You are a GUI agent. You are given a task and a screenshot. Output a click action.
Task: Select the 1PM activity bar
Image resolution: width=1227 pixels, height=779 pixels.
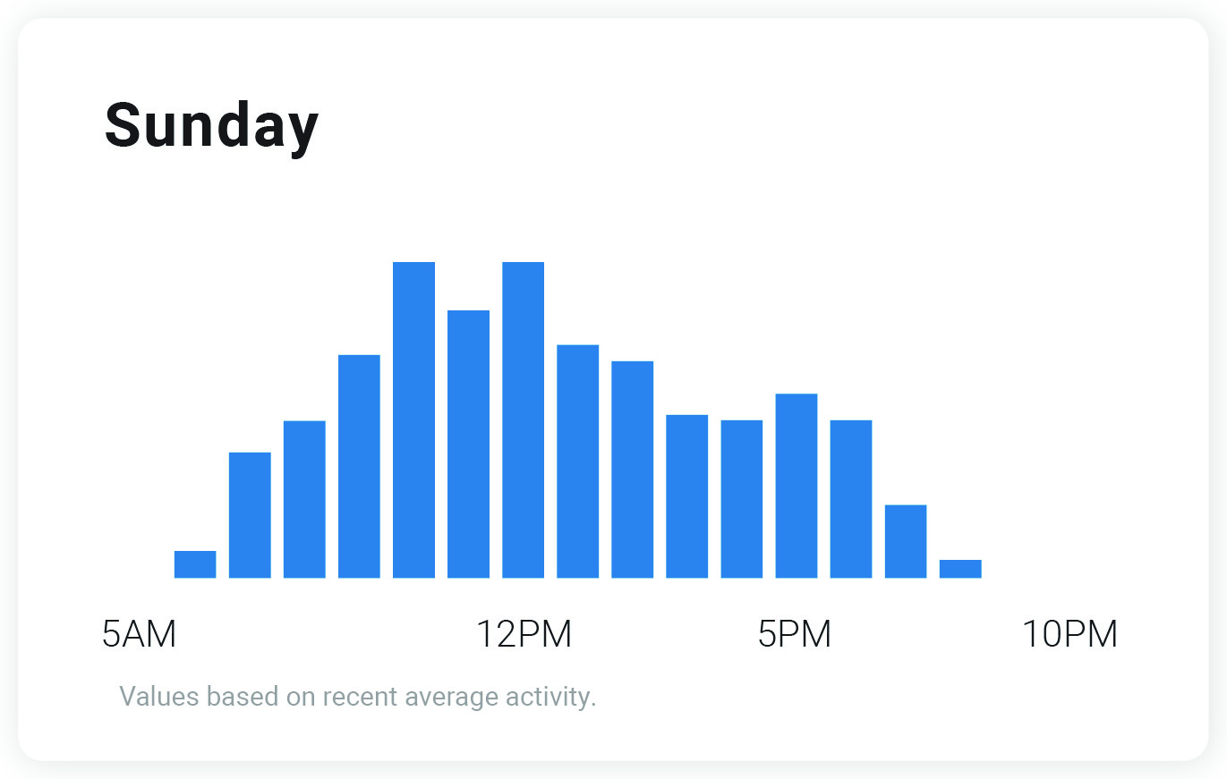click(x=577, y=461)
